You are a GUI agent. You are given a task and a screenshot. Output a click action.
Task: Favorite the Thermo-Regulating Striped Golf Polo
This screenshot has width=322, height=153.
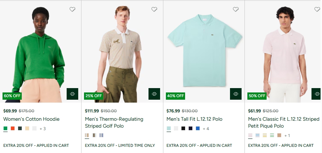click(154, 9)
